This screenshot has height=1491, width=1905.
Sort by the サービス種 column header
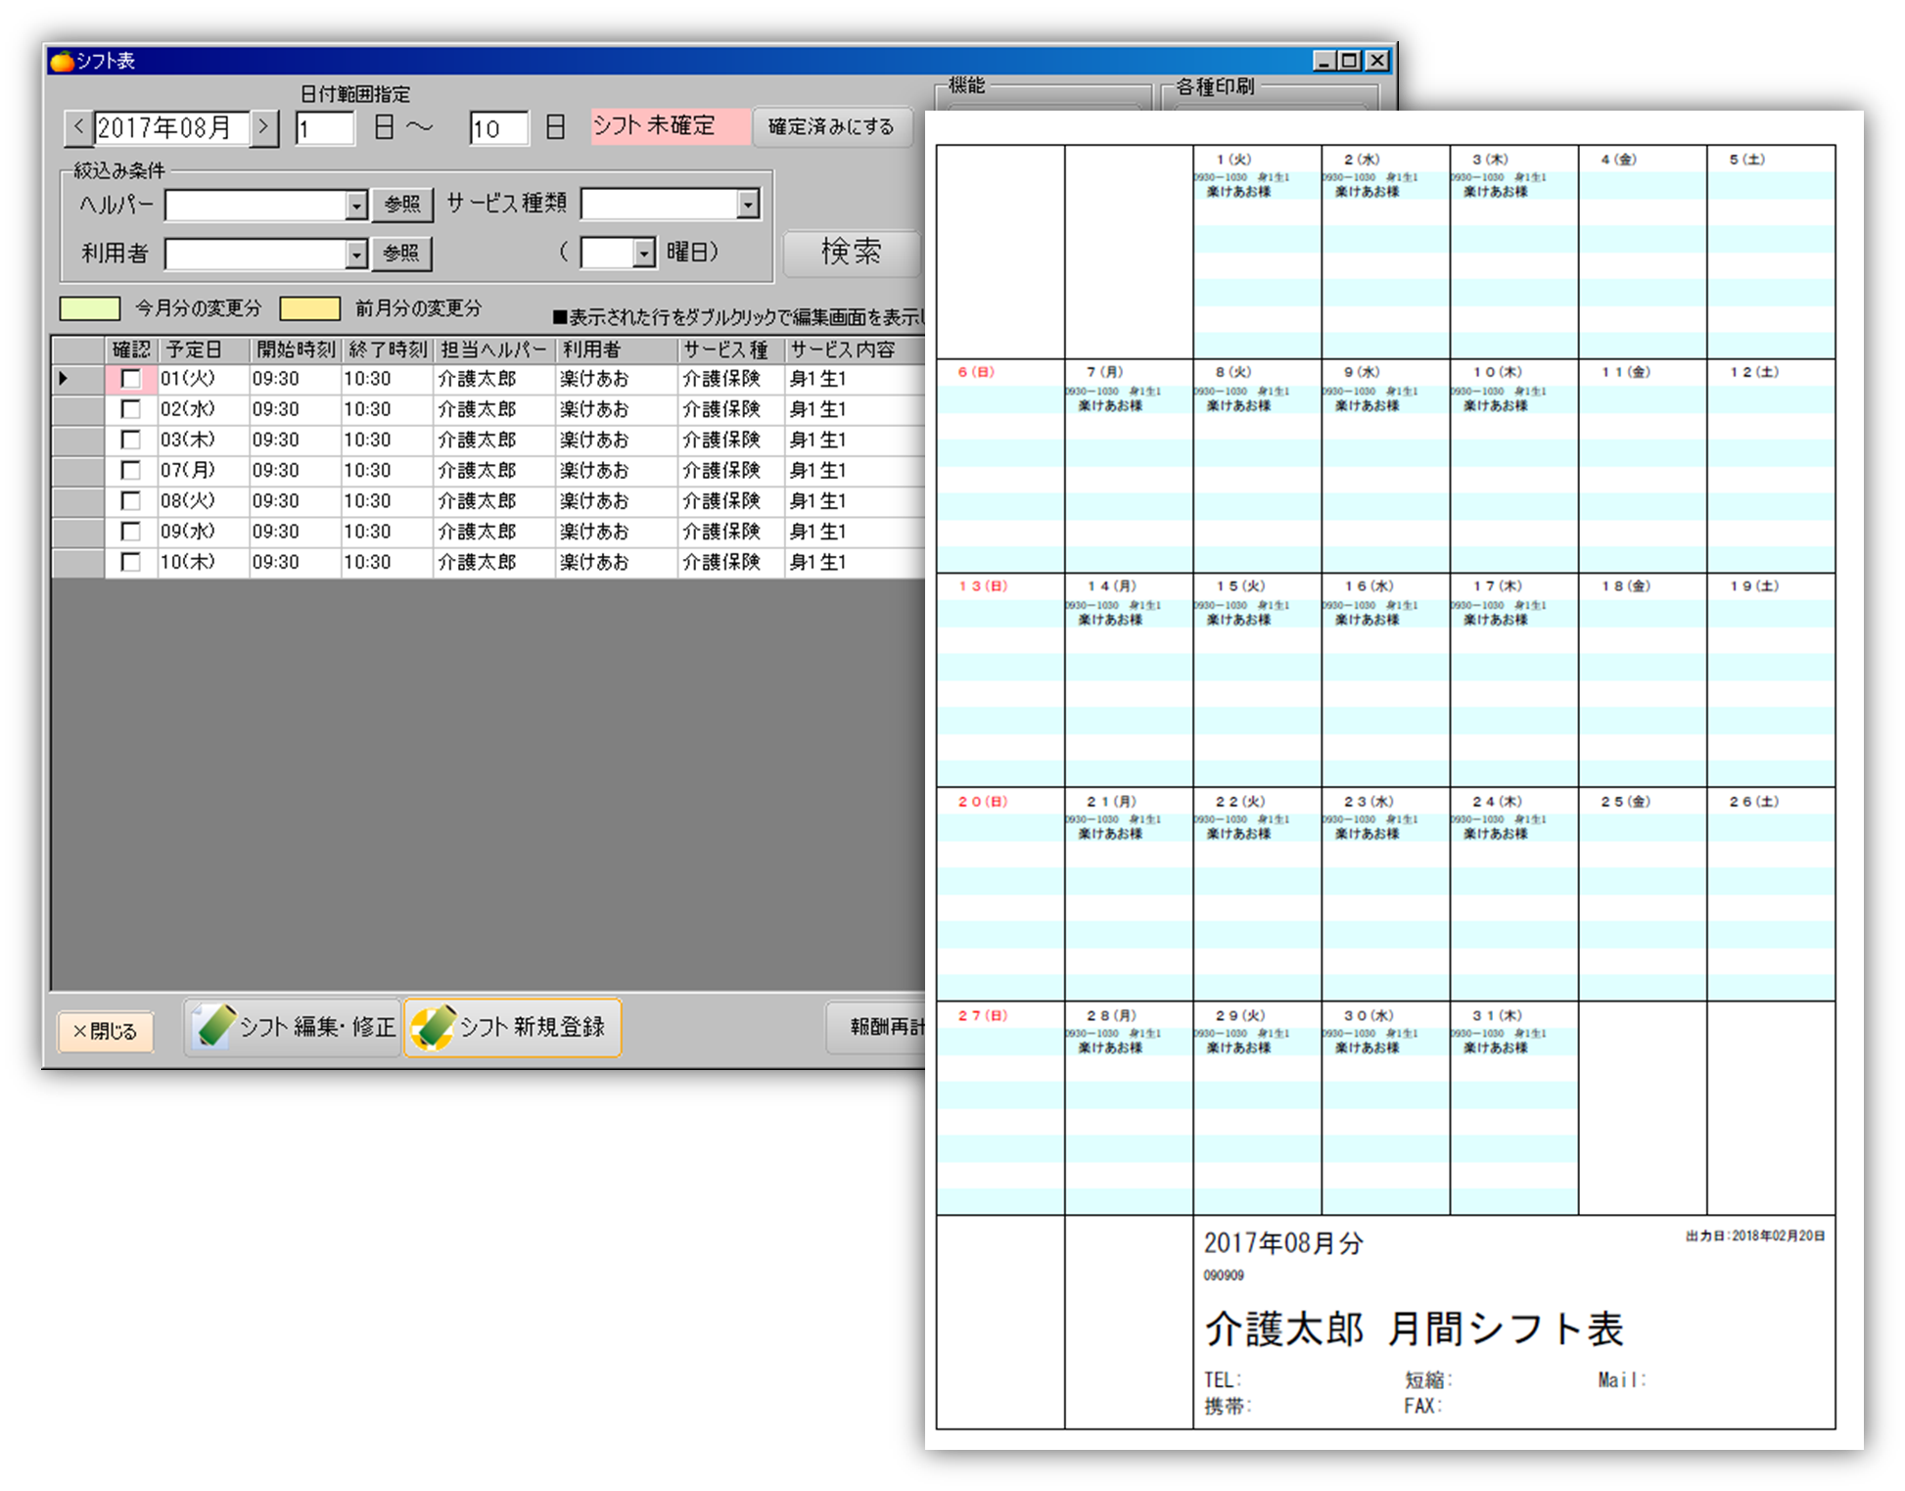(731, 349)
